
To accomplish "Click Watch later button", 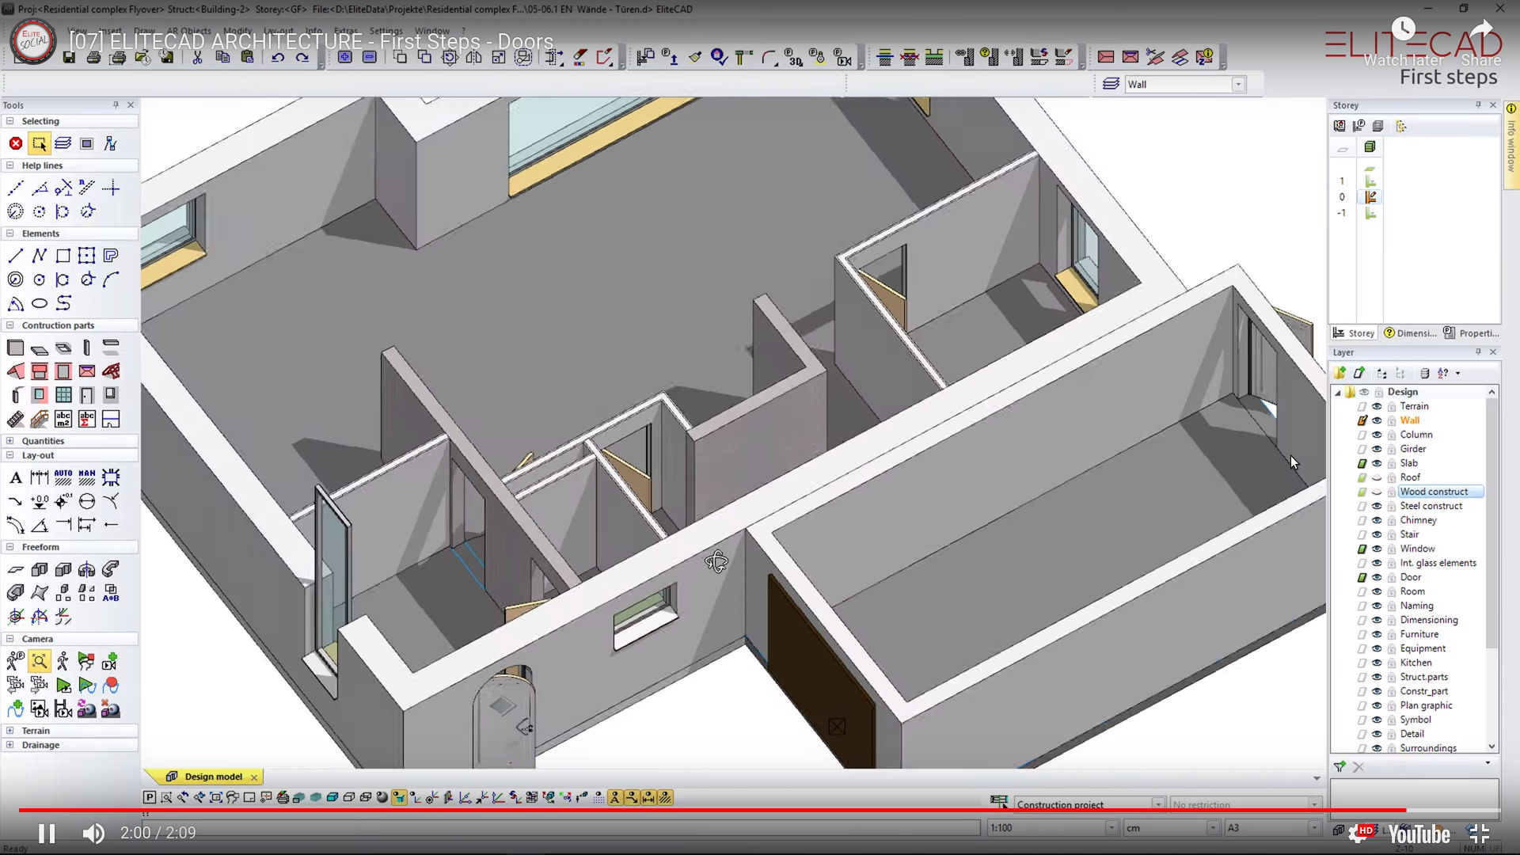I will [1403, 41].
